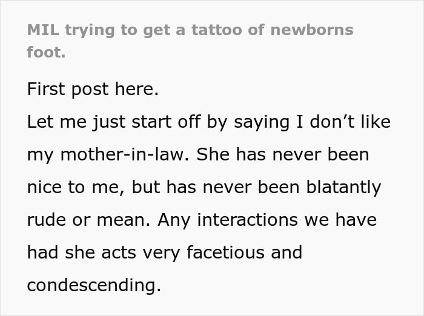Click the word 'facetious' in the text
This screenshot has width=424, height=316.
[x=225, y=252]
